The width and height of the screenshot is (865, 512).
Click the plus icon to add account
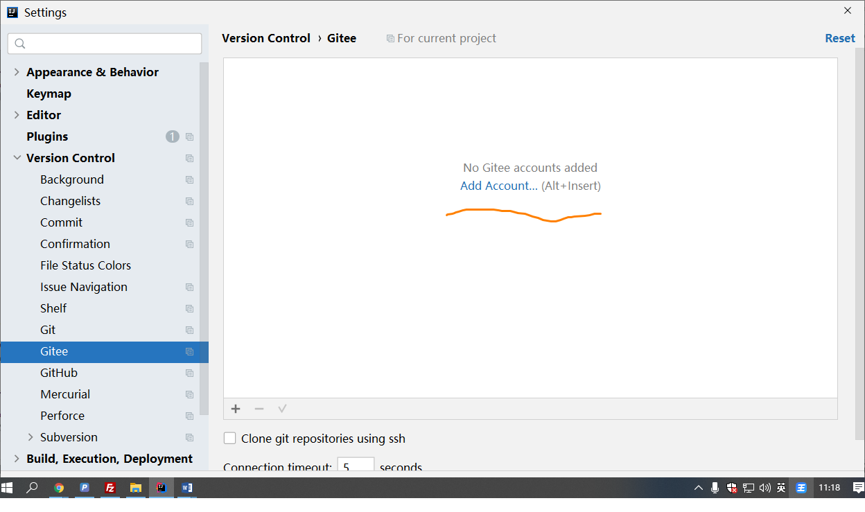tap(236, 409)
